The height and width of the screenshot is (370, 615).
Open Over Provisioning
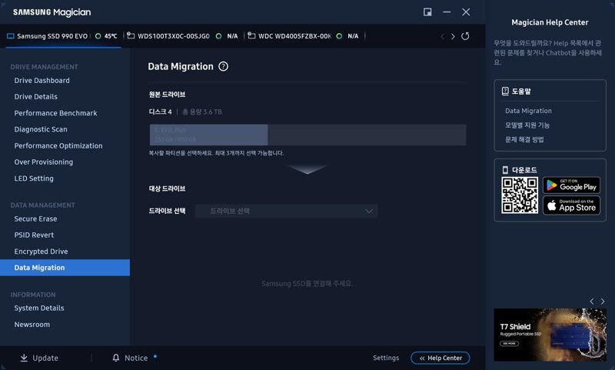pos(44,162)
